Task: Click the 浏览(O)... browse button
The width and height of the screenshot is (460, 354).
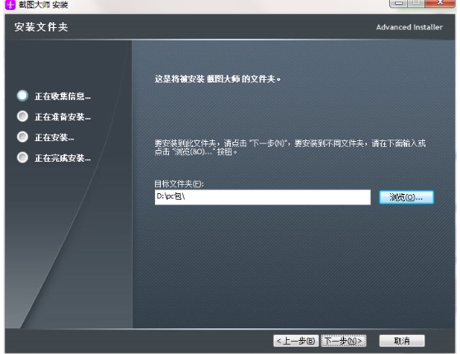Action: 406,197
